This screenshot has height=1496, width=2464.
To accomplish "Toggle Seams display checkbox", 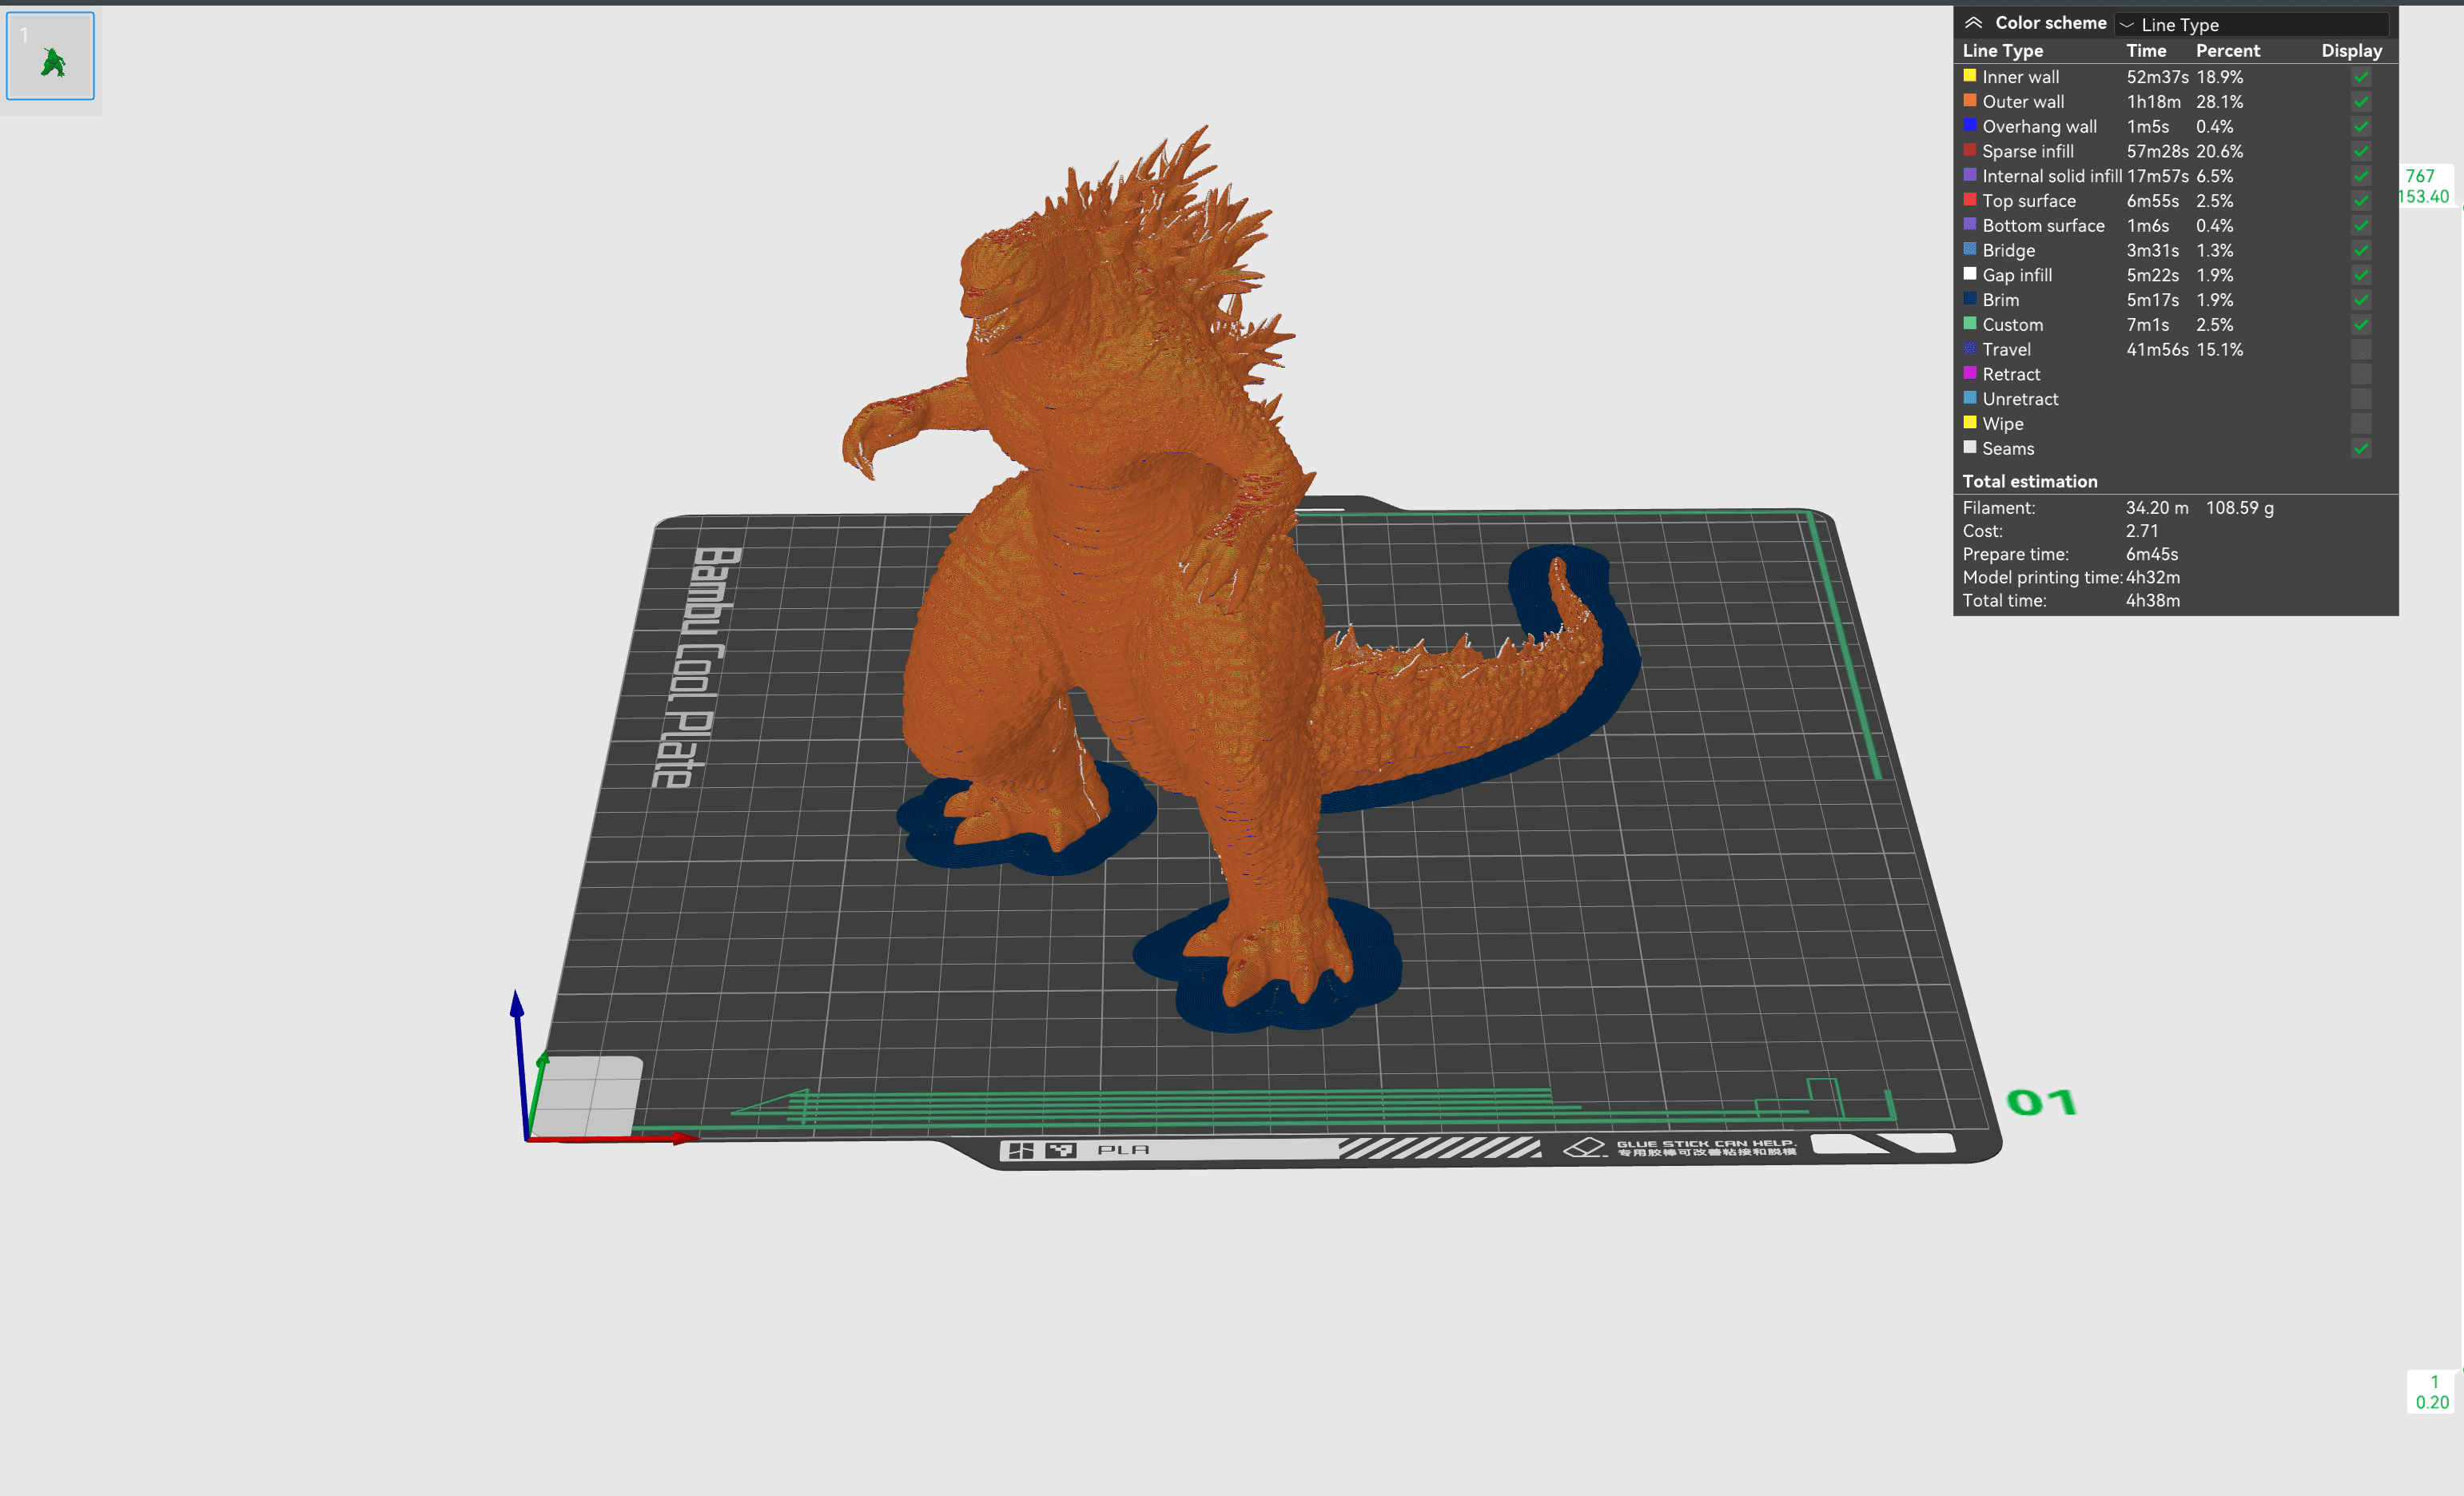I will tap(2360, 448).
